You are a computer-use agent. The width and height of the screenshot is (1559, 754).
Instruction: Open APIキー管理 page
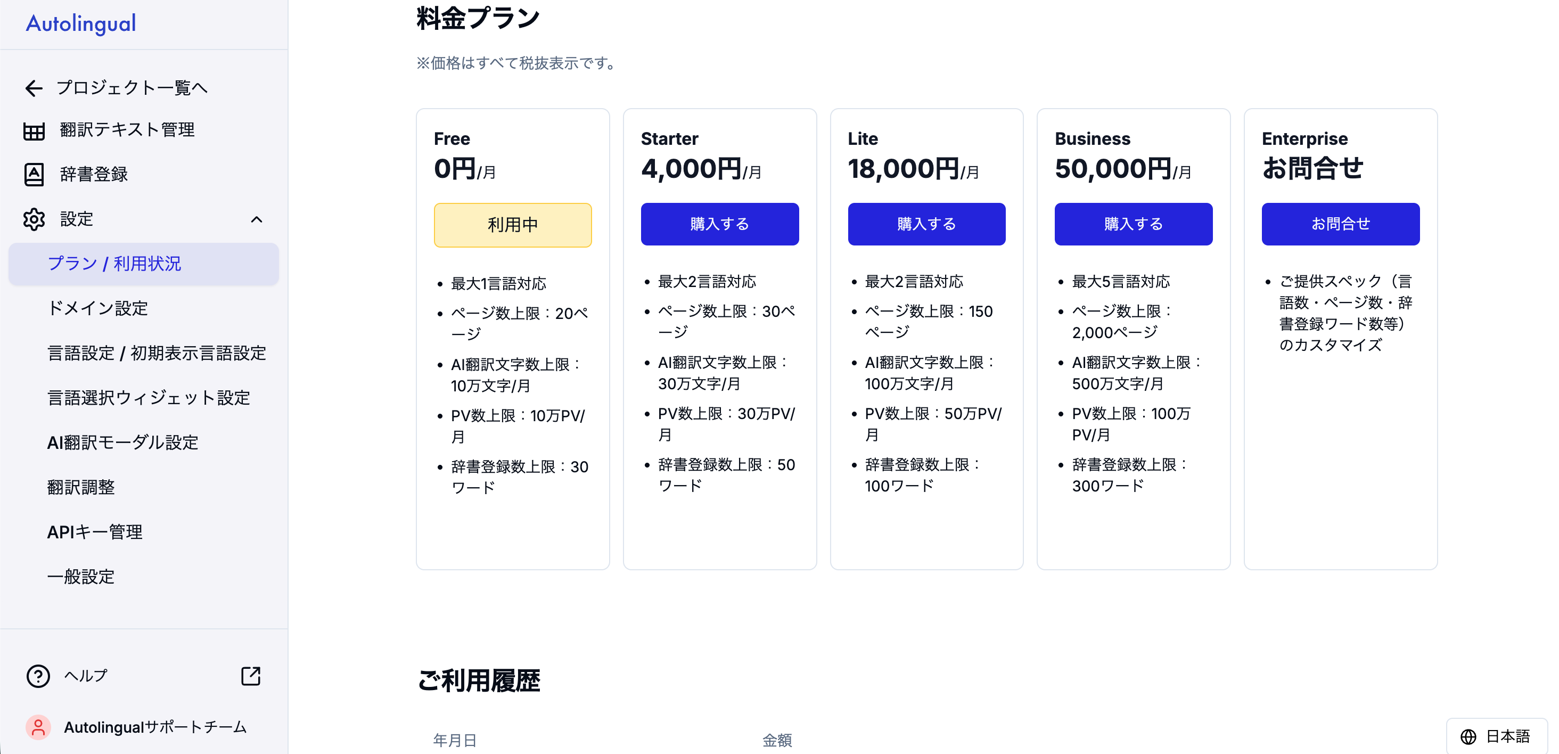click(x=94, y=532)
